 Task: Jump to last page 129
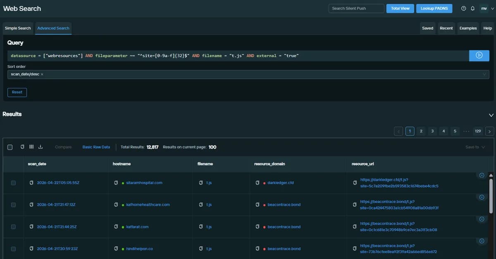click(478, 131)
